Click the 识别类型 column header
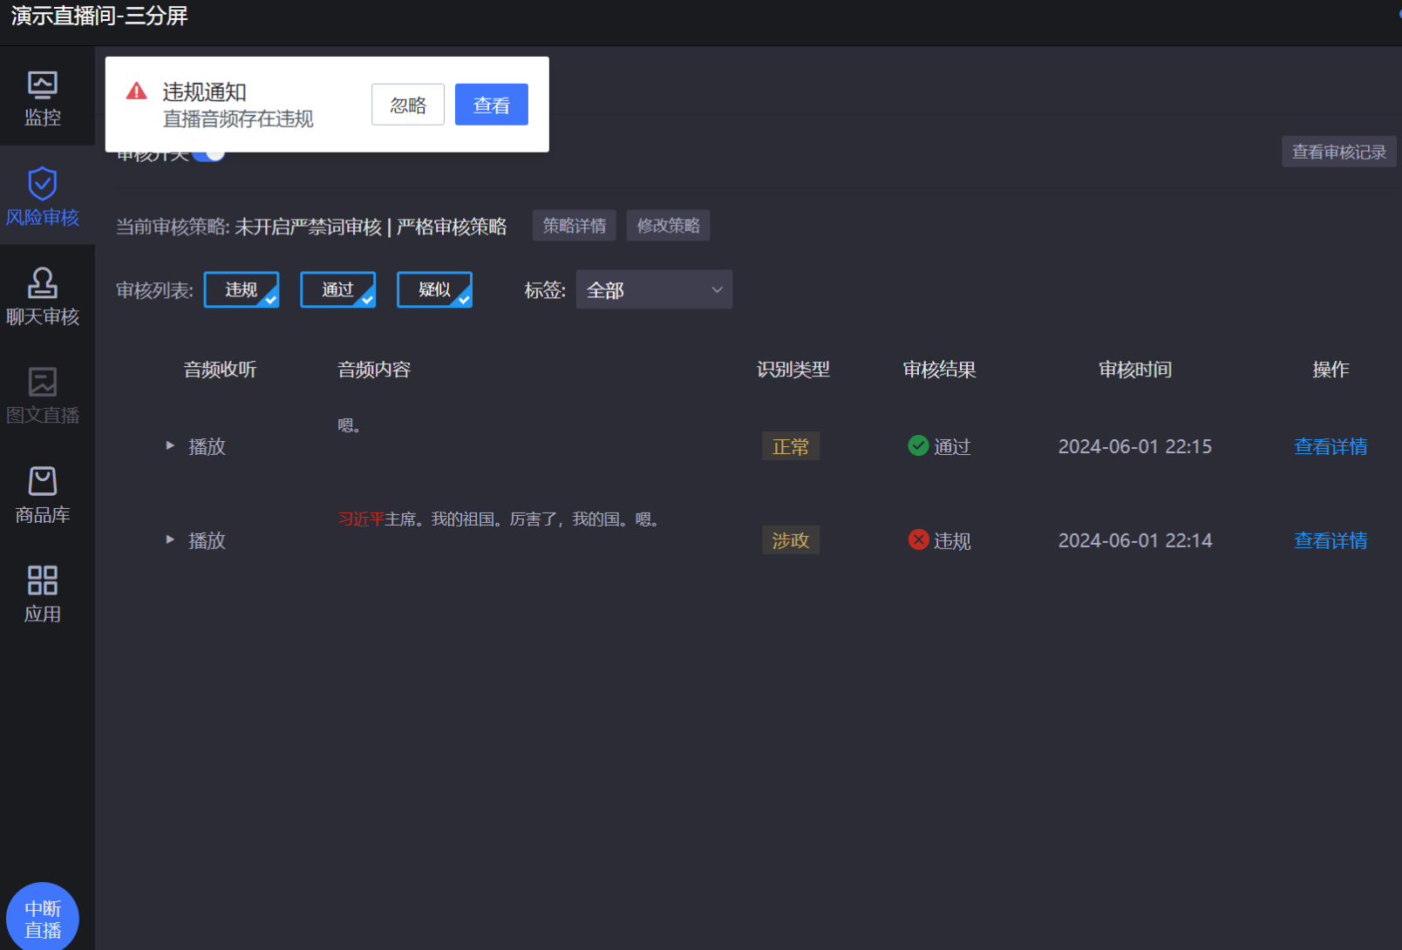This screenshot has height=950, width=1402. point(793,370)
